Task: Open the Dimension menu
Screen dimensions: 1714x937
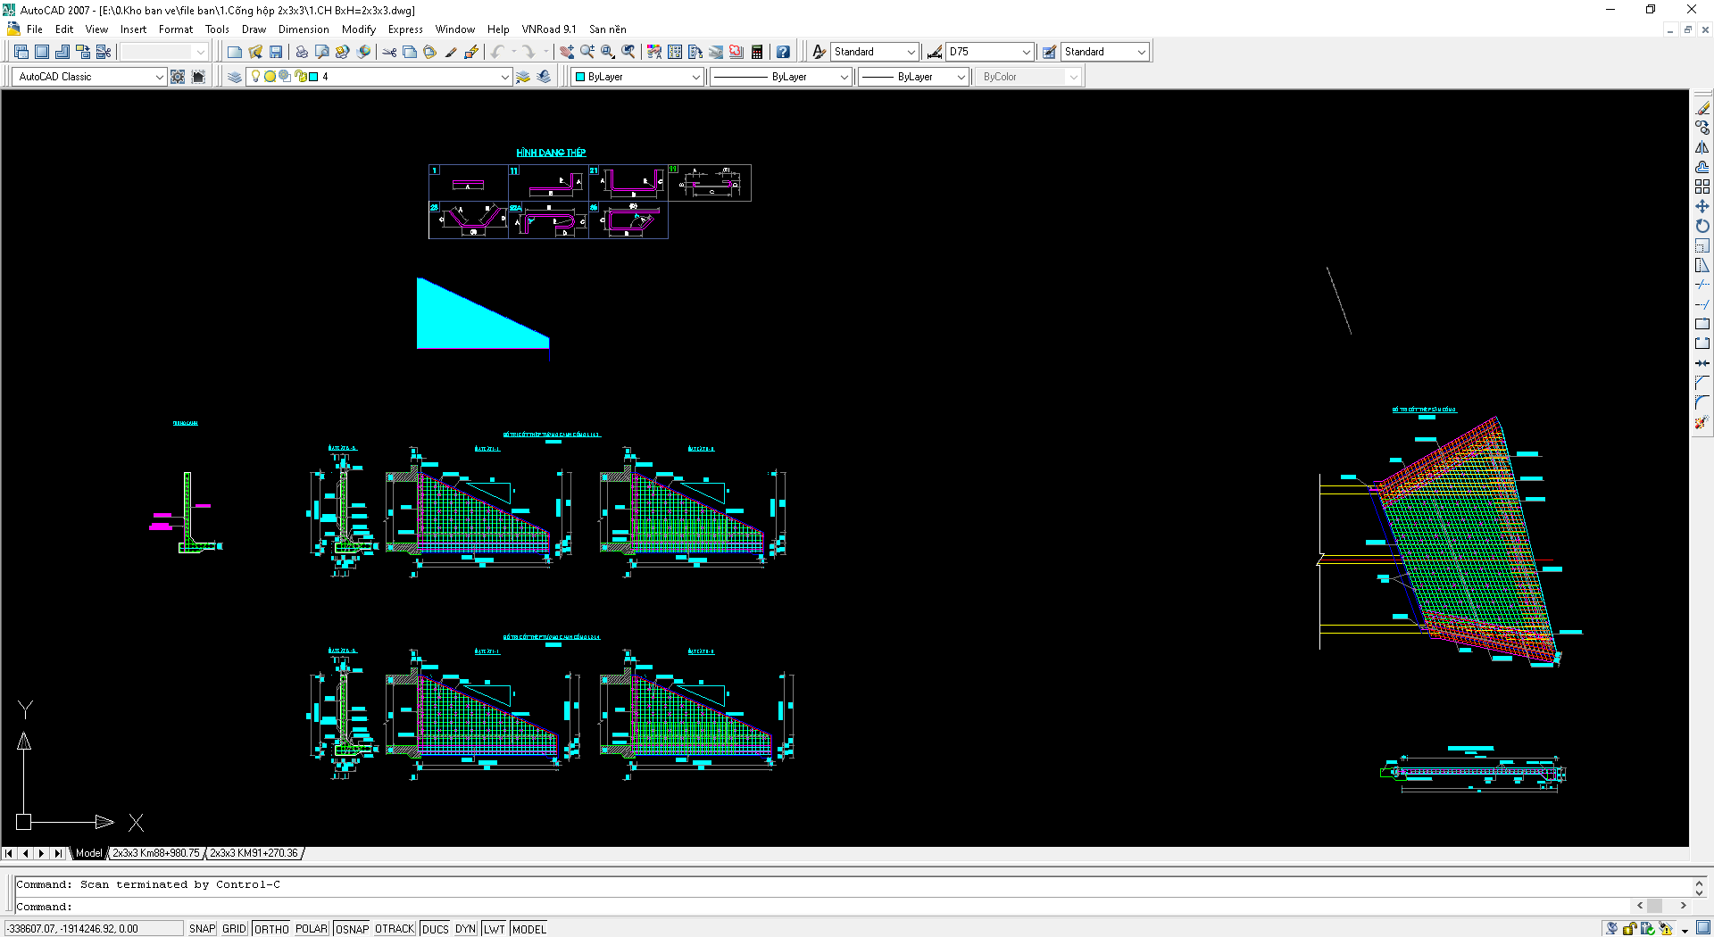Action: [304, 29]
